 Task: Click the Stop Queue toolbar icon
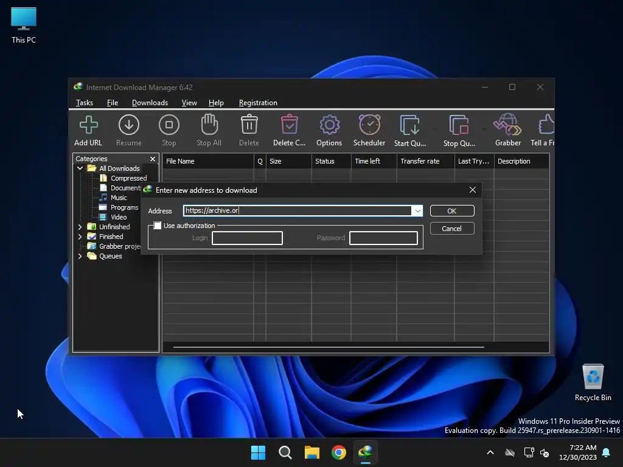pos(459,130)
